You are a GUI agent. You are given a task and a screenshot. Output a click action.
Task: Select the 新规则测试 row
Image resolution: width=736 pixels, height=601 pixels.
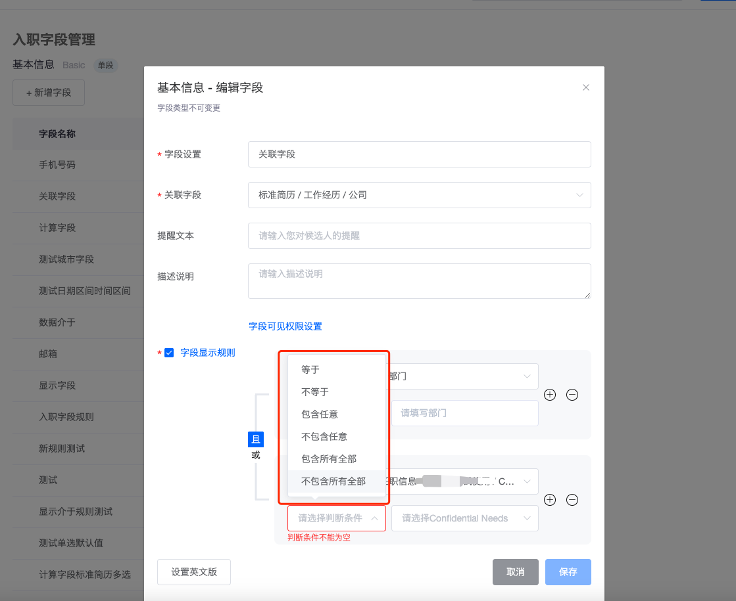(x=78, y=449)
